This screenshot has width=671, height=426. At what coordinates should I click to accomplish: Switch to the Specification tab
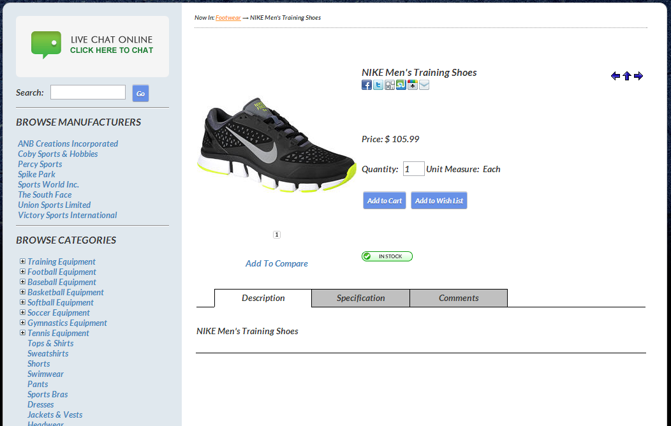click(361, 298)
